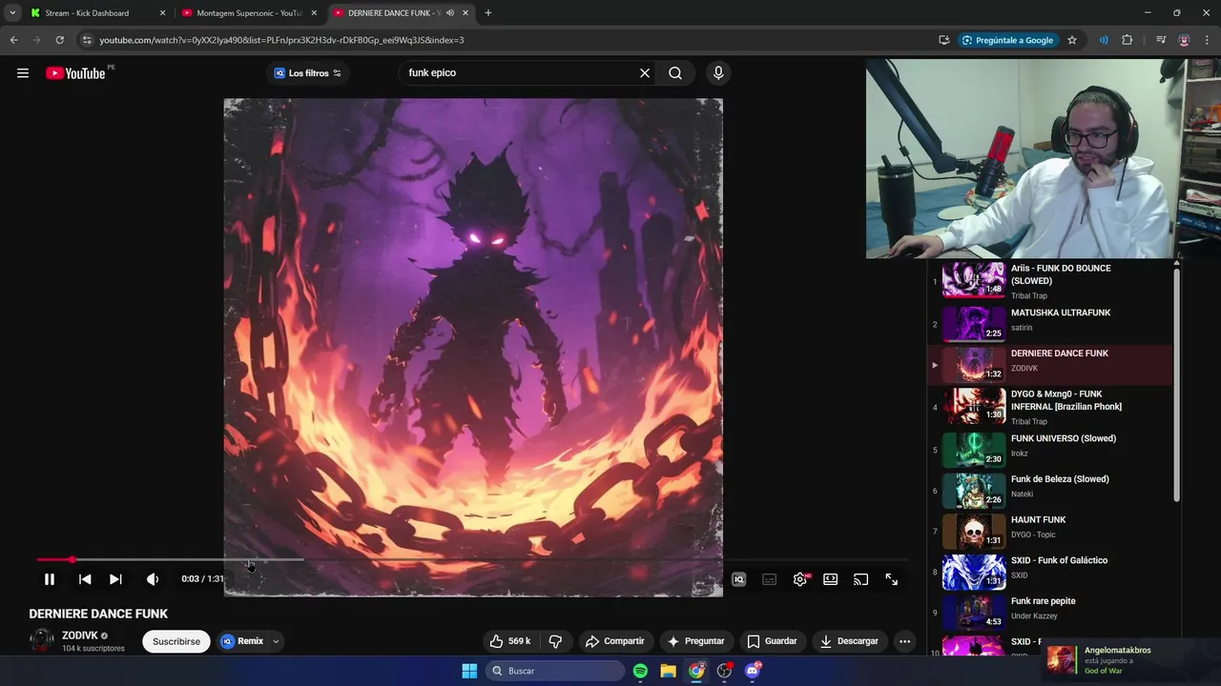Screen dimensions: 1221x686
Task: Play HAUNT FUNK by DYGO
Action: point(1049,531)
